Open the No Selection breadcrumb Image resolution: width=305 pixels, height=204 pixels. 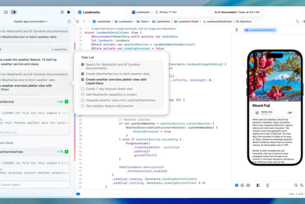[x=244, y=22]
